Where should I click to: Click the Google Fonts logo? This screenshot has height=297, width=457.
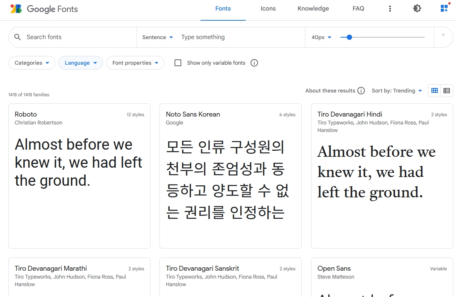click(x=44, y=9)
